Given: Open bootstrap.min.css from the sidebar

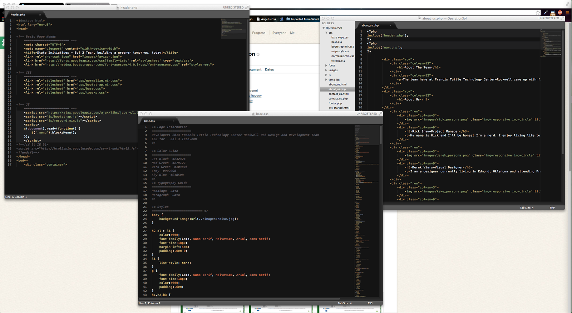Looking at the screenshot, I should (342, 47).
